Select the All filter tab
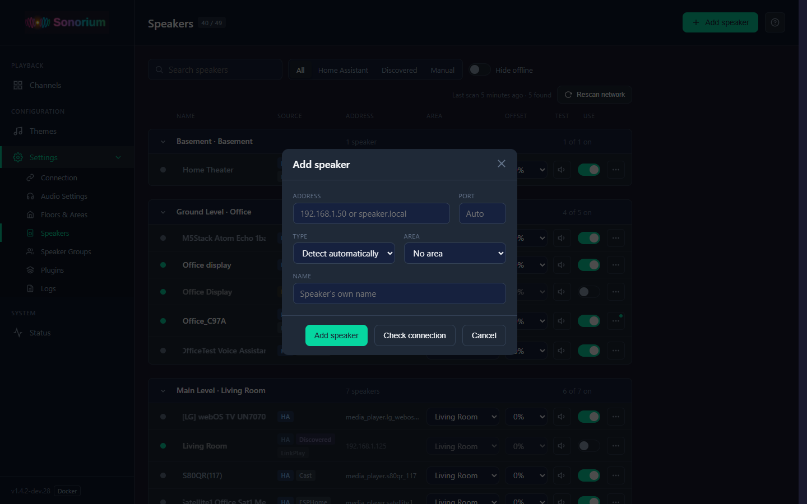807x504 pixels. [300, 70]
